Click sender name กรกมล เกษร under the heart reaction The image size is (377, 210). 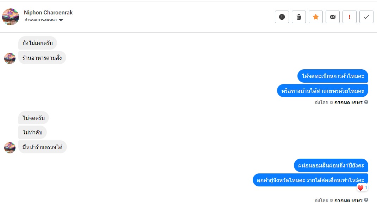click(348, 200)
